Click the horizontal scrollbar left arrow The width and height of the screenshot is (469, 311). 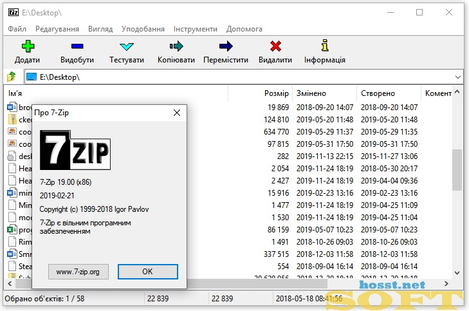tap(10, 283)
